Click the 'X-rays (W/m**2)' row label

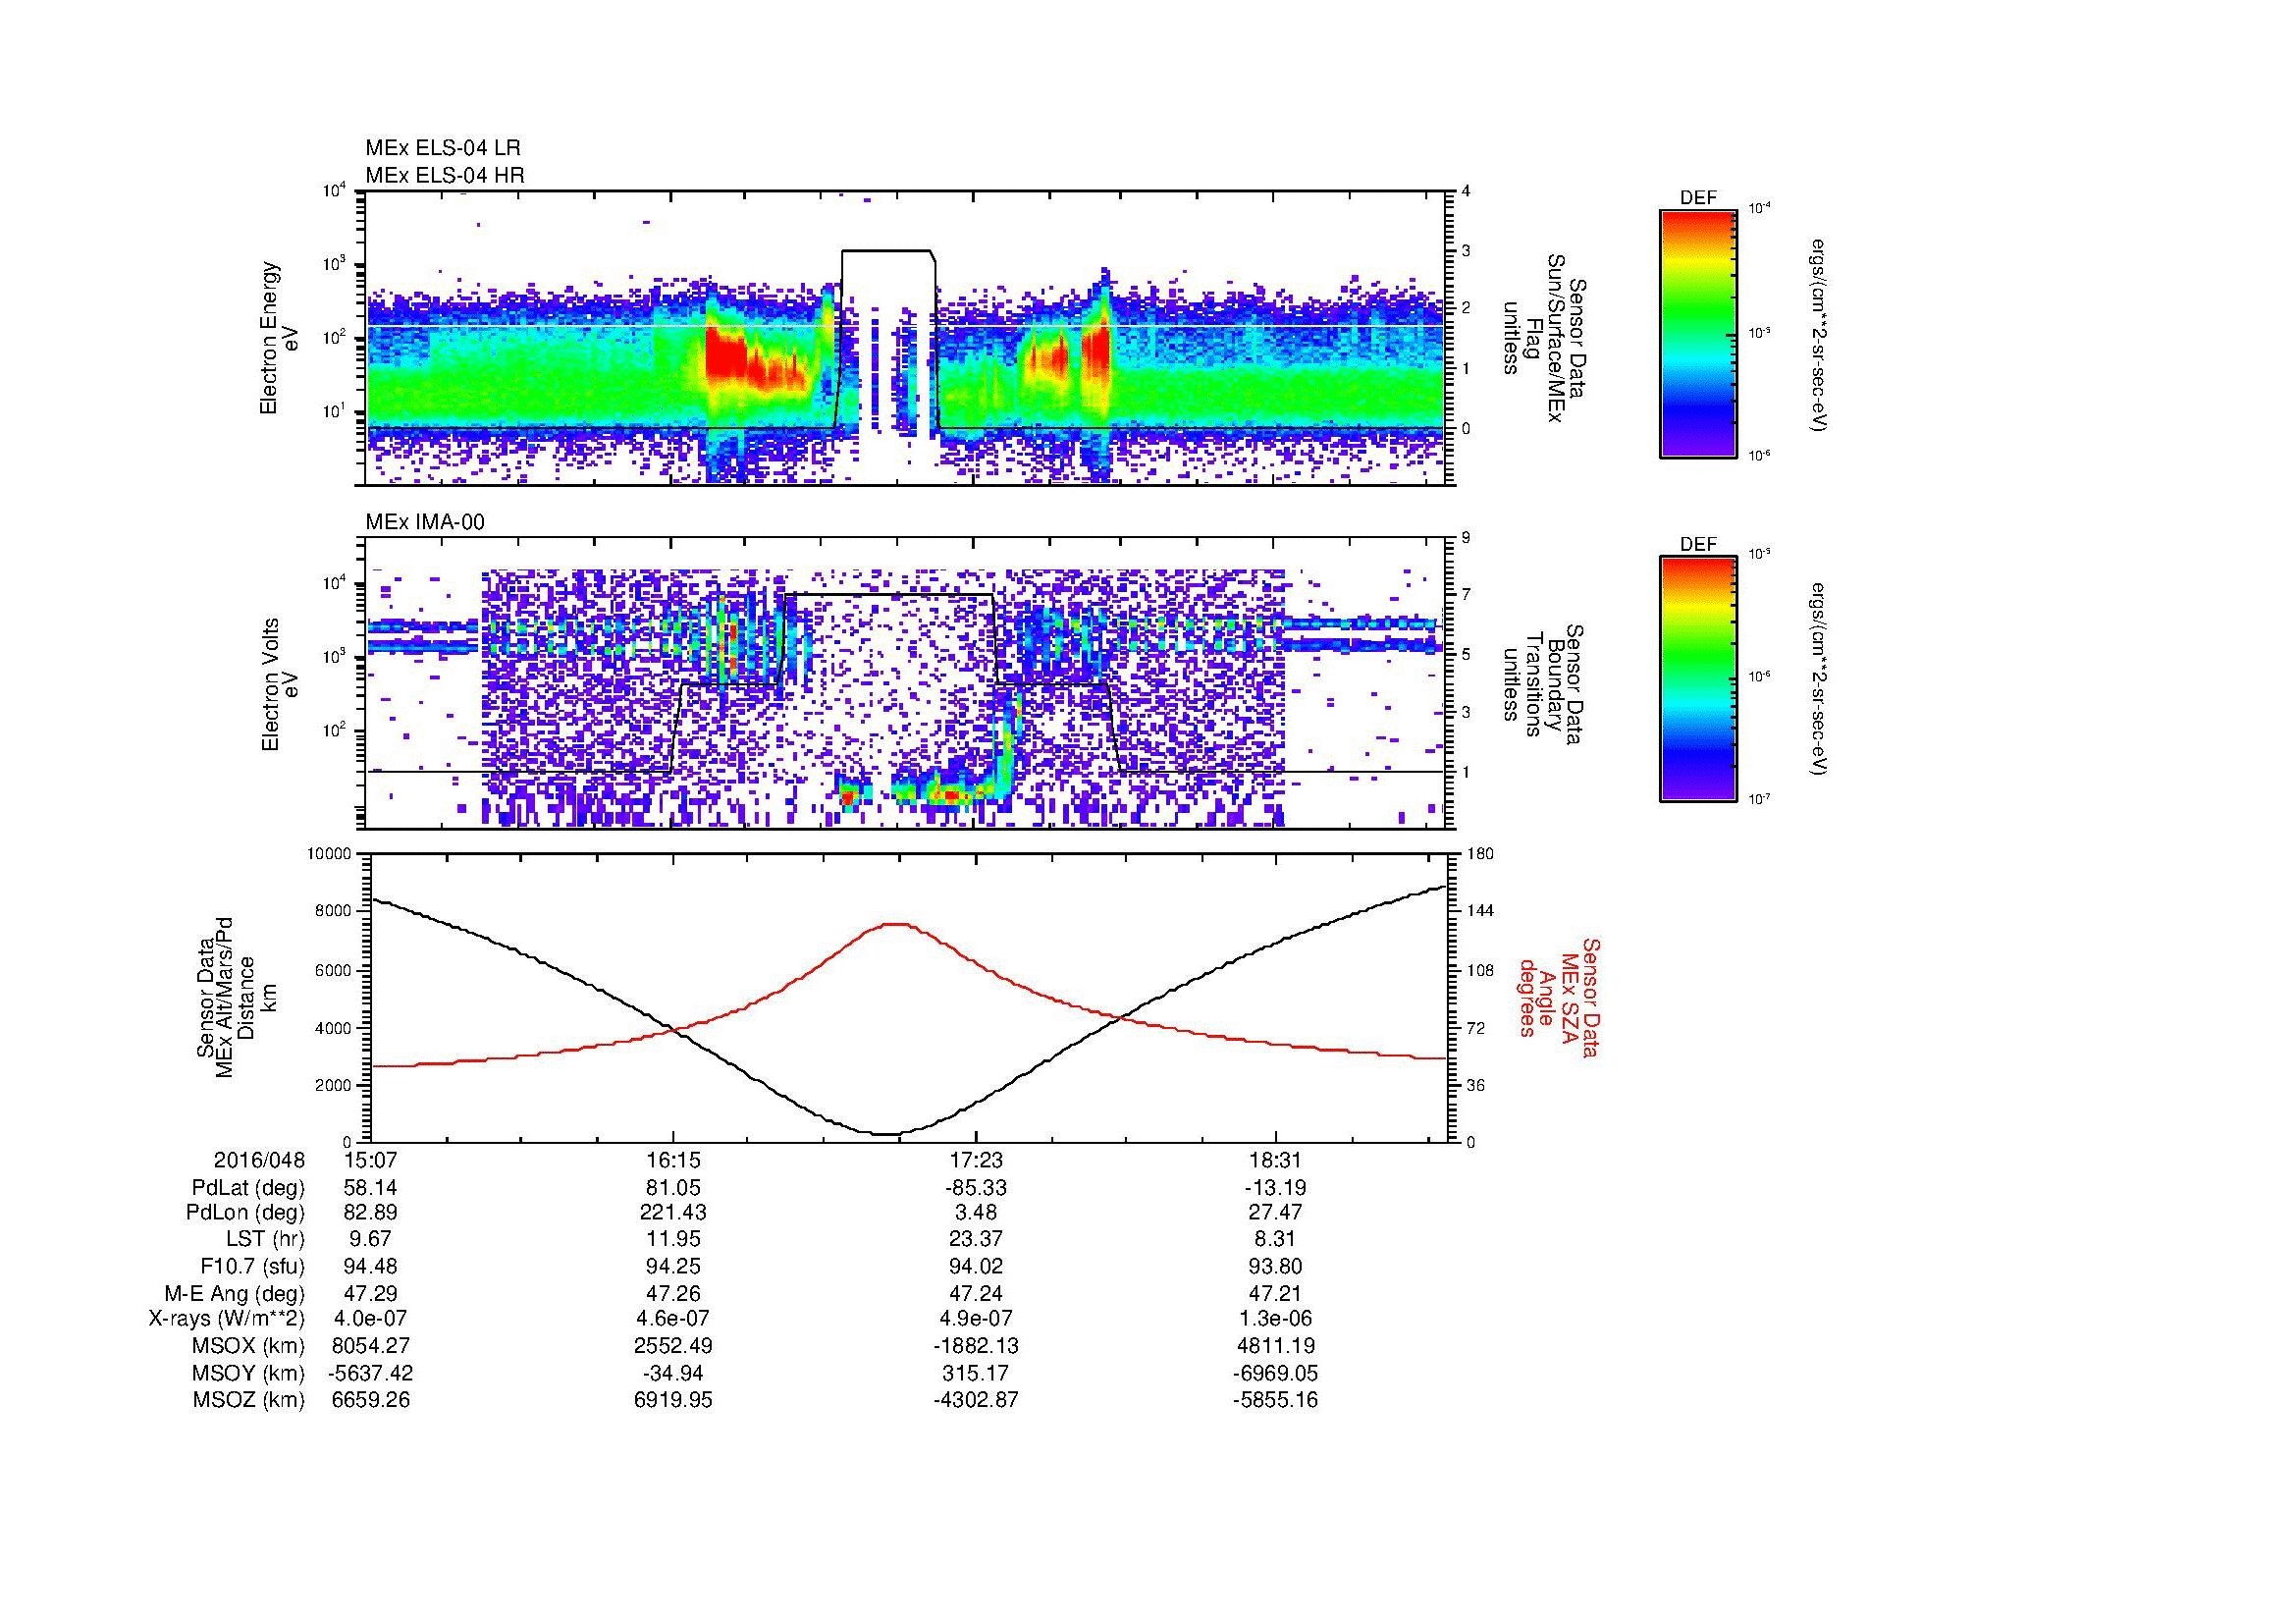coord(227,1319)
